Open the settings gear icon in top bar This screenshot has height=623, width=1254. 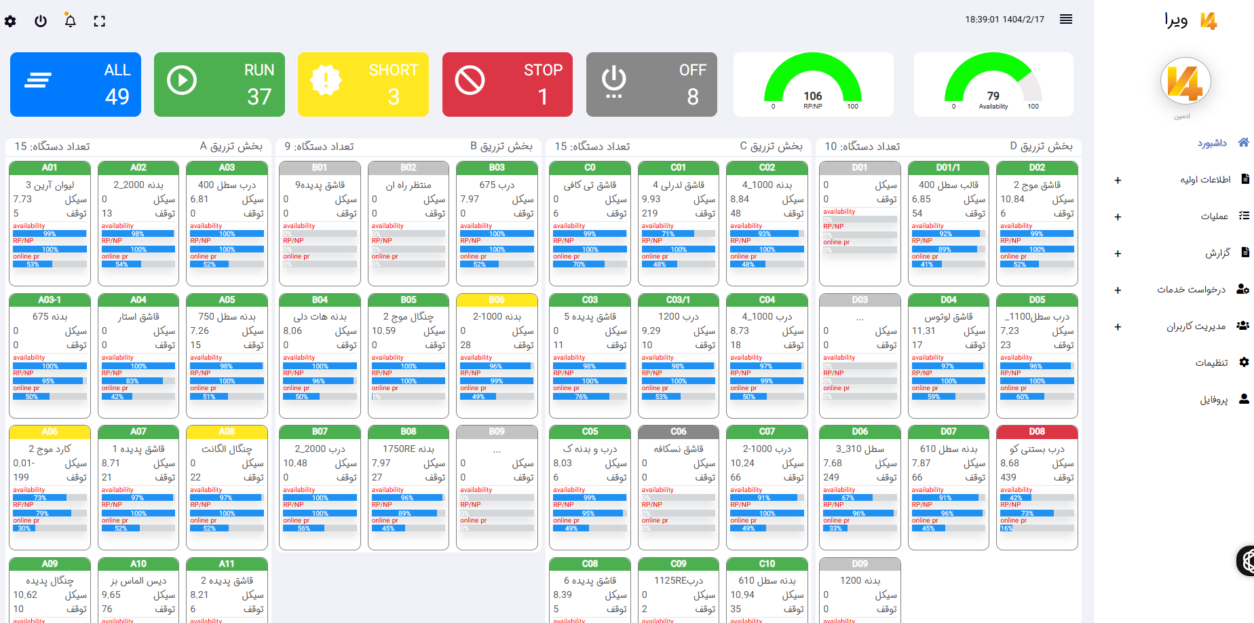pyautogui.click(x=10, y=21)
